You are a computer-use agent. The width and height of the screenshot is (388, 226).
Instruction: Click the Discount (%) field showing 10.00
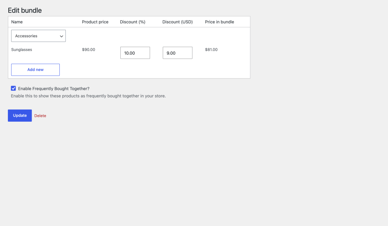click(x=135, y=53)
